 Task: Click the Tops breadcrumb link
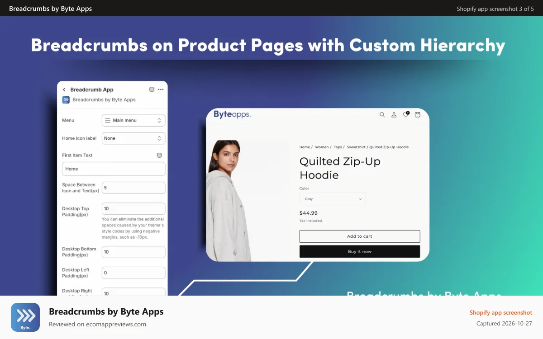pos(338,147)
